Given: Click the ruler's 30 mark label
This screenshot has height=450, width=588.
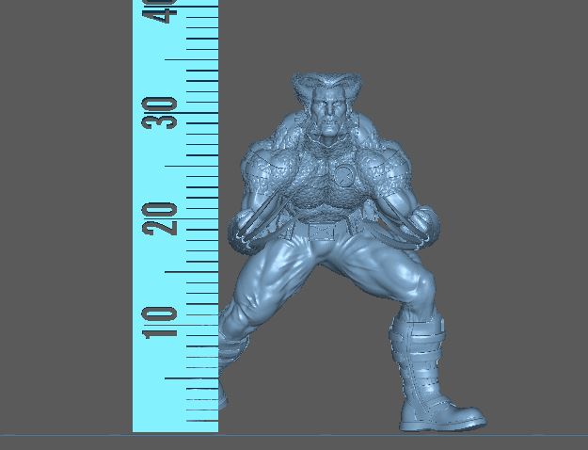Looking at the screenshot, I should [x=159, y=113].
